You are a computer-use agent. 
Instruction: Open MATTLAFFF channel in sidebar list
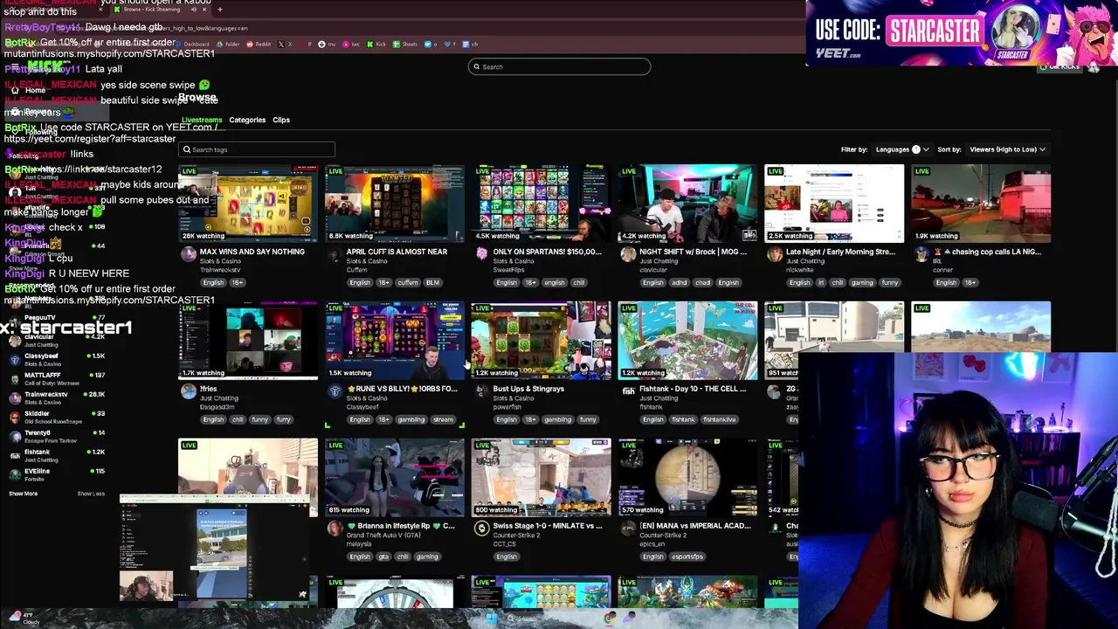(x=57, y=378)
